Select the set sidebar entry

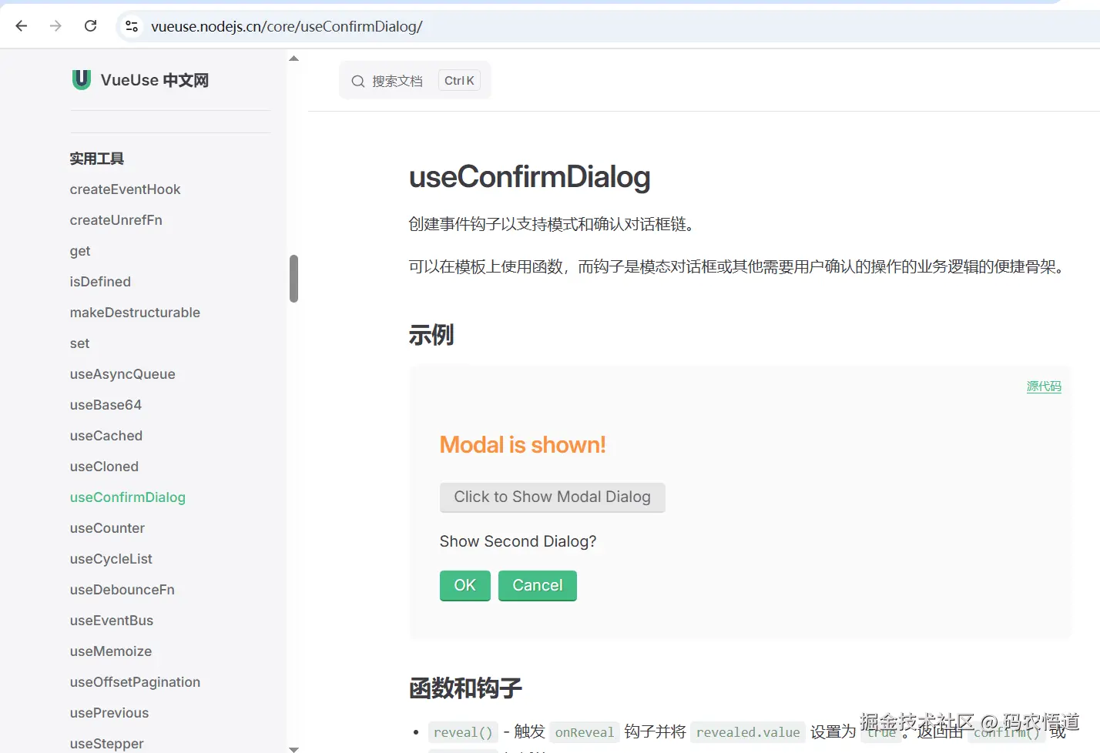click(x=79, y=343)
